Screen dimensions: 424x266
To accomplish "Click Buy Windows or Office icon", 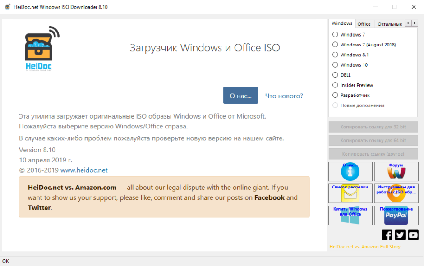I will pyautogui.click(x=350, y=216).
